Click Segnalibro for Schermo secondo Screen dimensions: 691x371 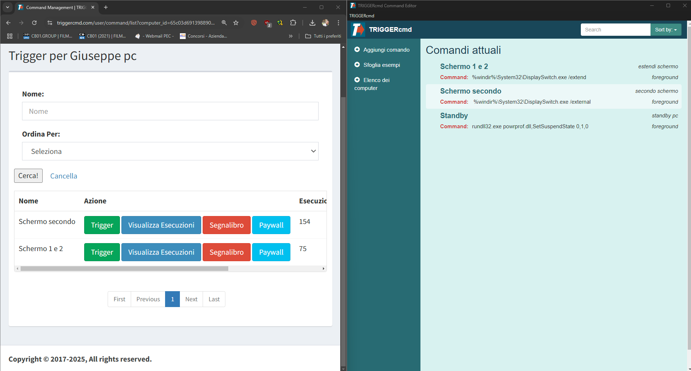tap(226, 225)
